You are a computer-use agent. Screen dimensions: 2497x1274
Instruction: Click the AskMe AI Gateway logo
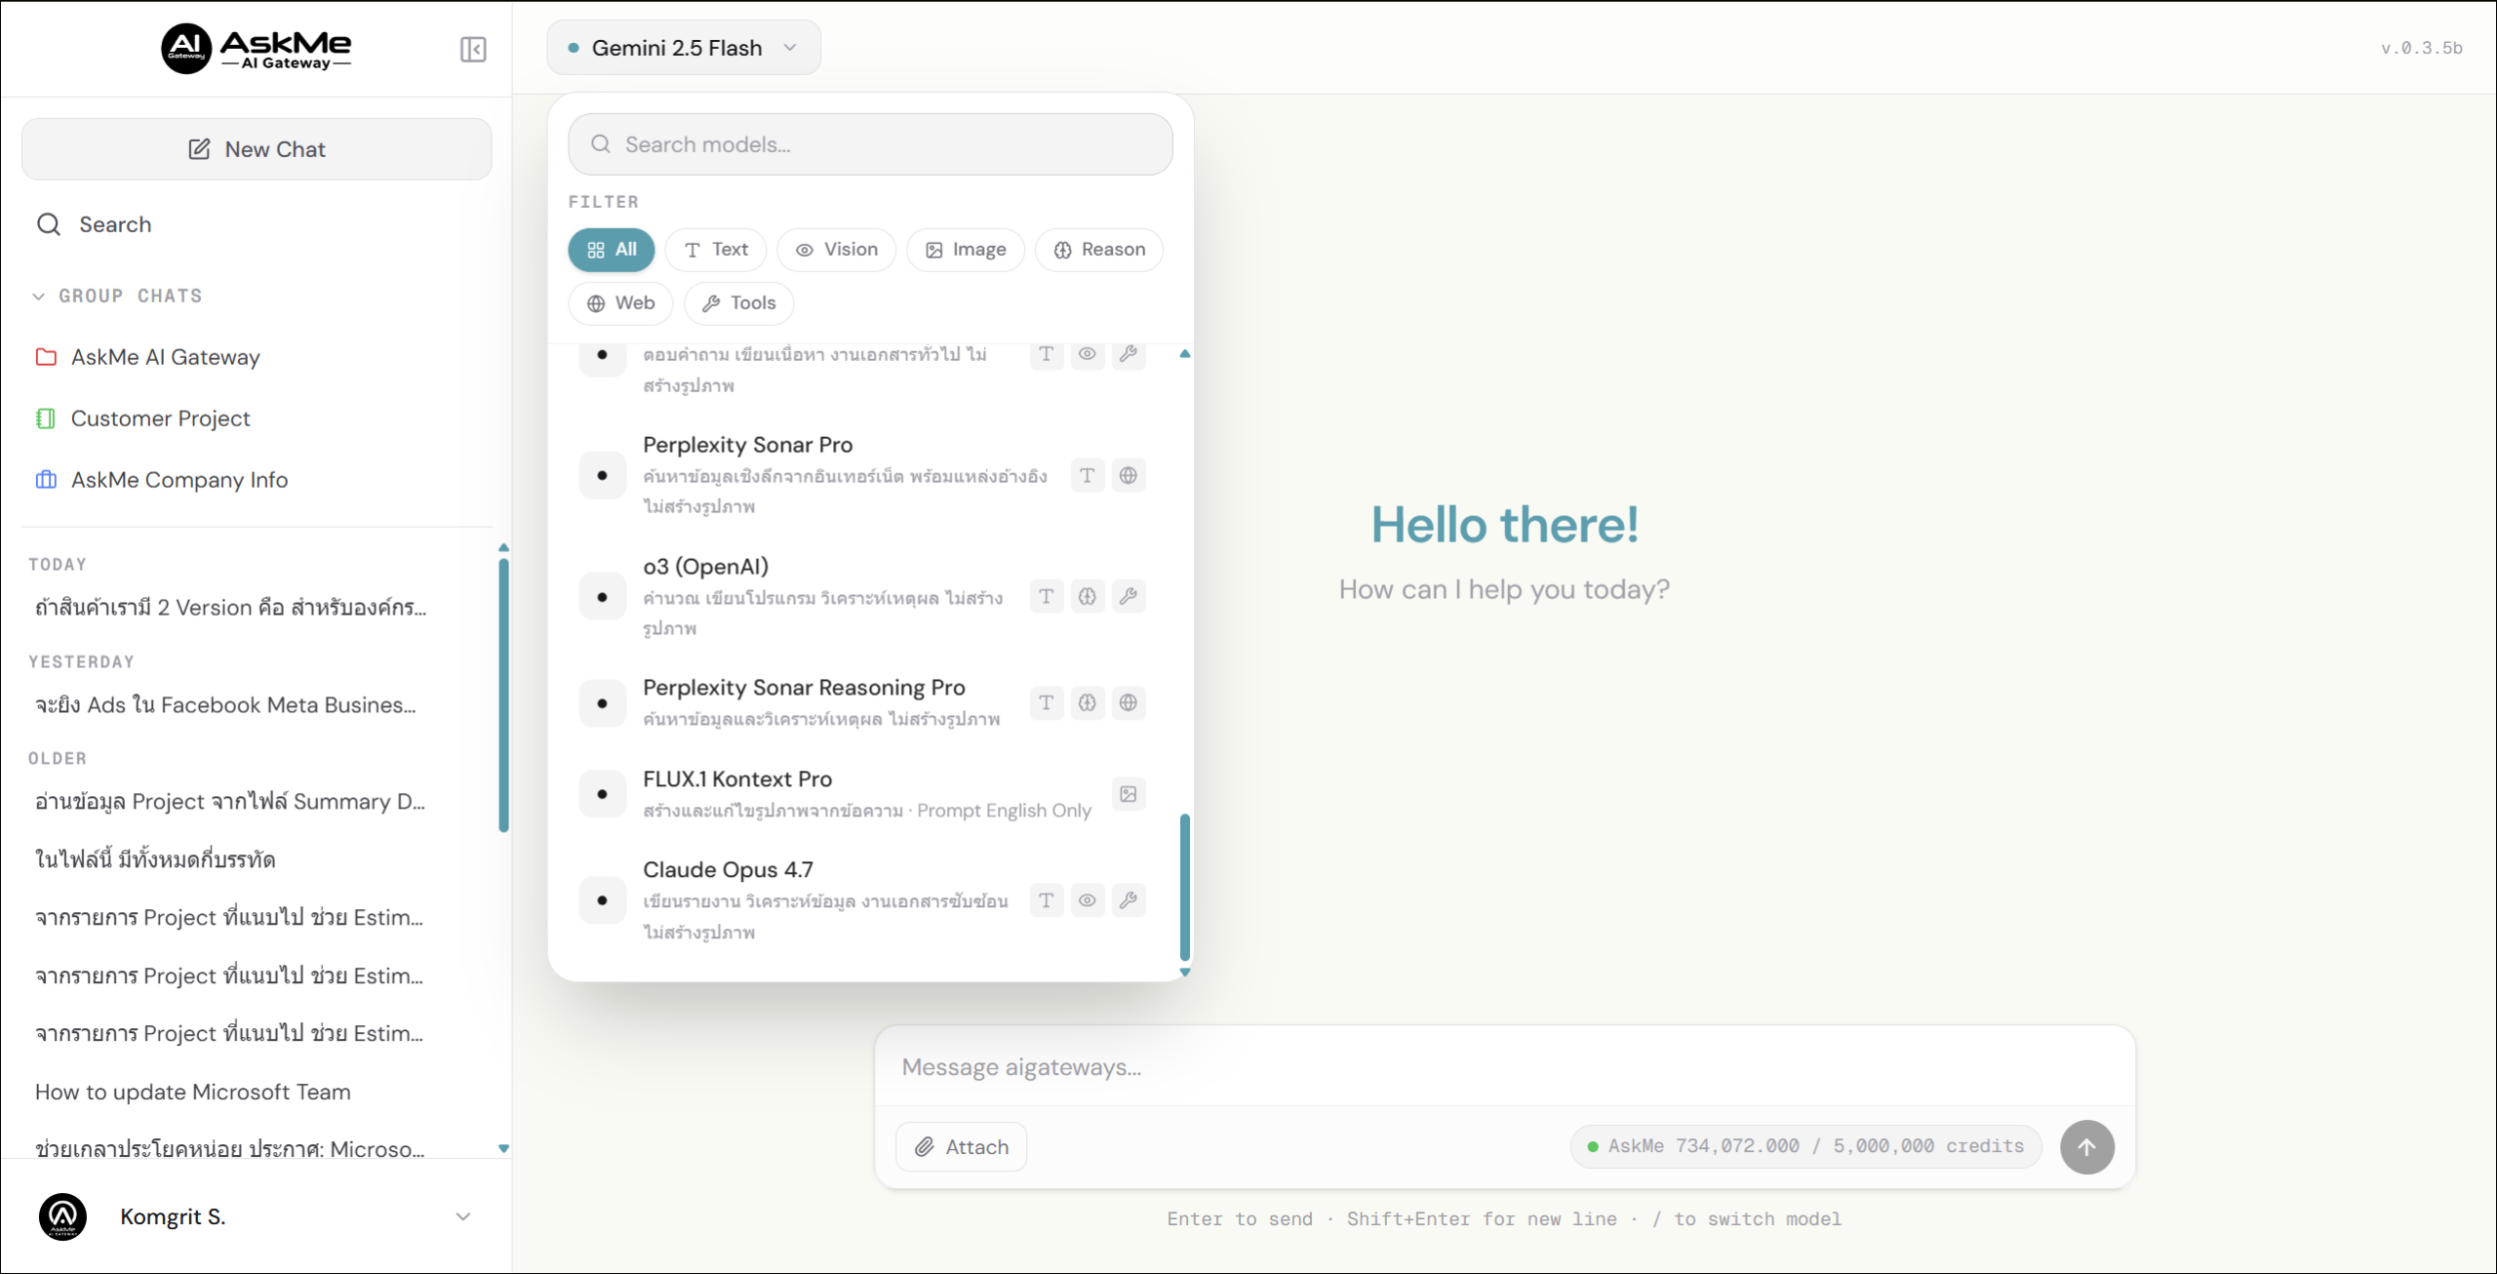click(x=257, y=49)
